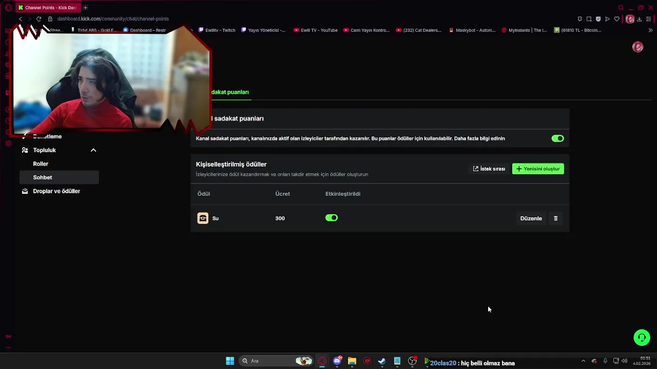The image size is (657, 369).
Task: Click the send to flow arrow icon
Action: coord(607,19)
